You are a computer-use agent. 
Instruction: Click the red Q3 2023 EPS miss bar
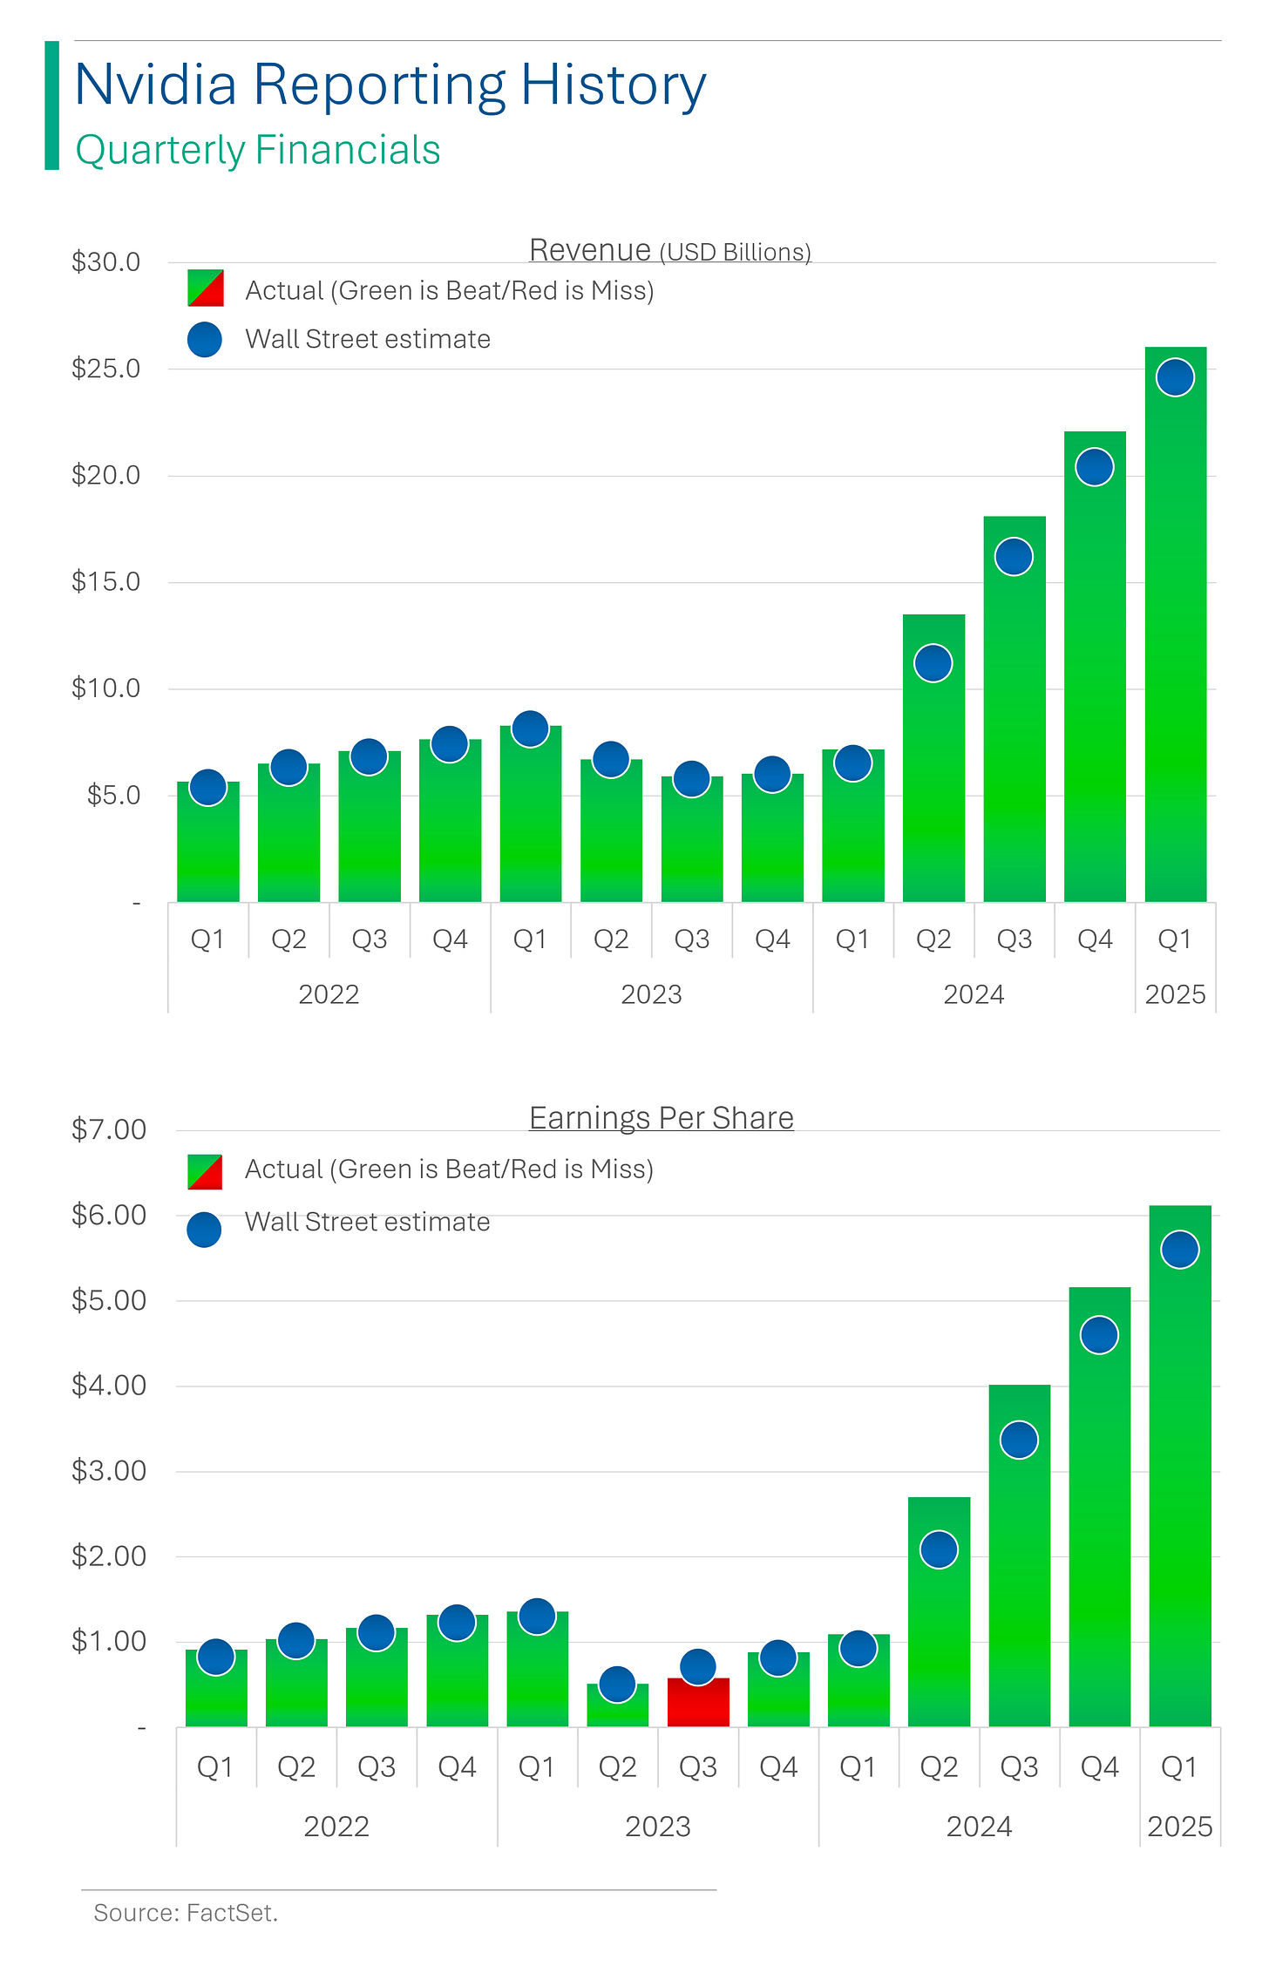[698, 1703]
